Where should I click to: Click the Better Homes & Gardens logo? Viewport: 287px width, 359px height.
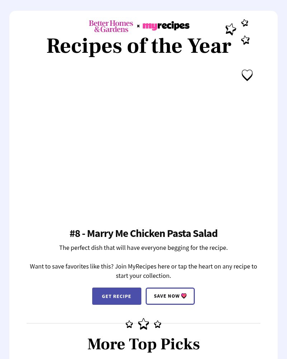111,26
